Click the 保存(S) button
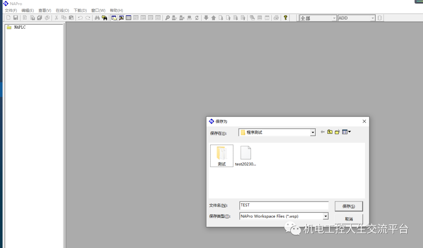Viewport: 423px width, 248px height. tap(349, 206)
